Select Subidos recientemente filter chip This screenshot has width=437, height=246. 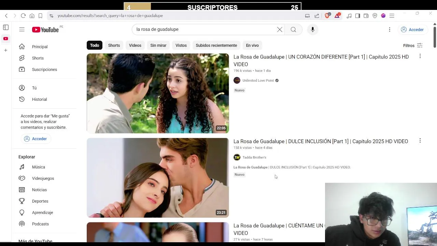216,45
